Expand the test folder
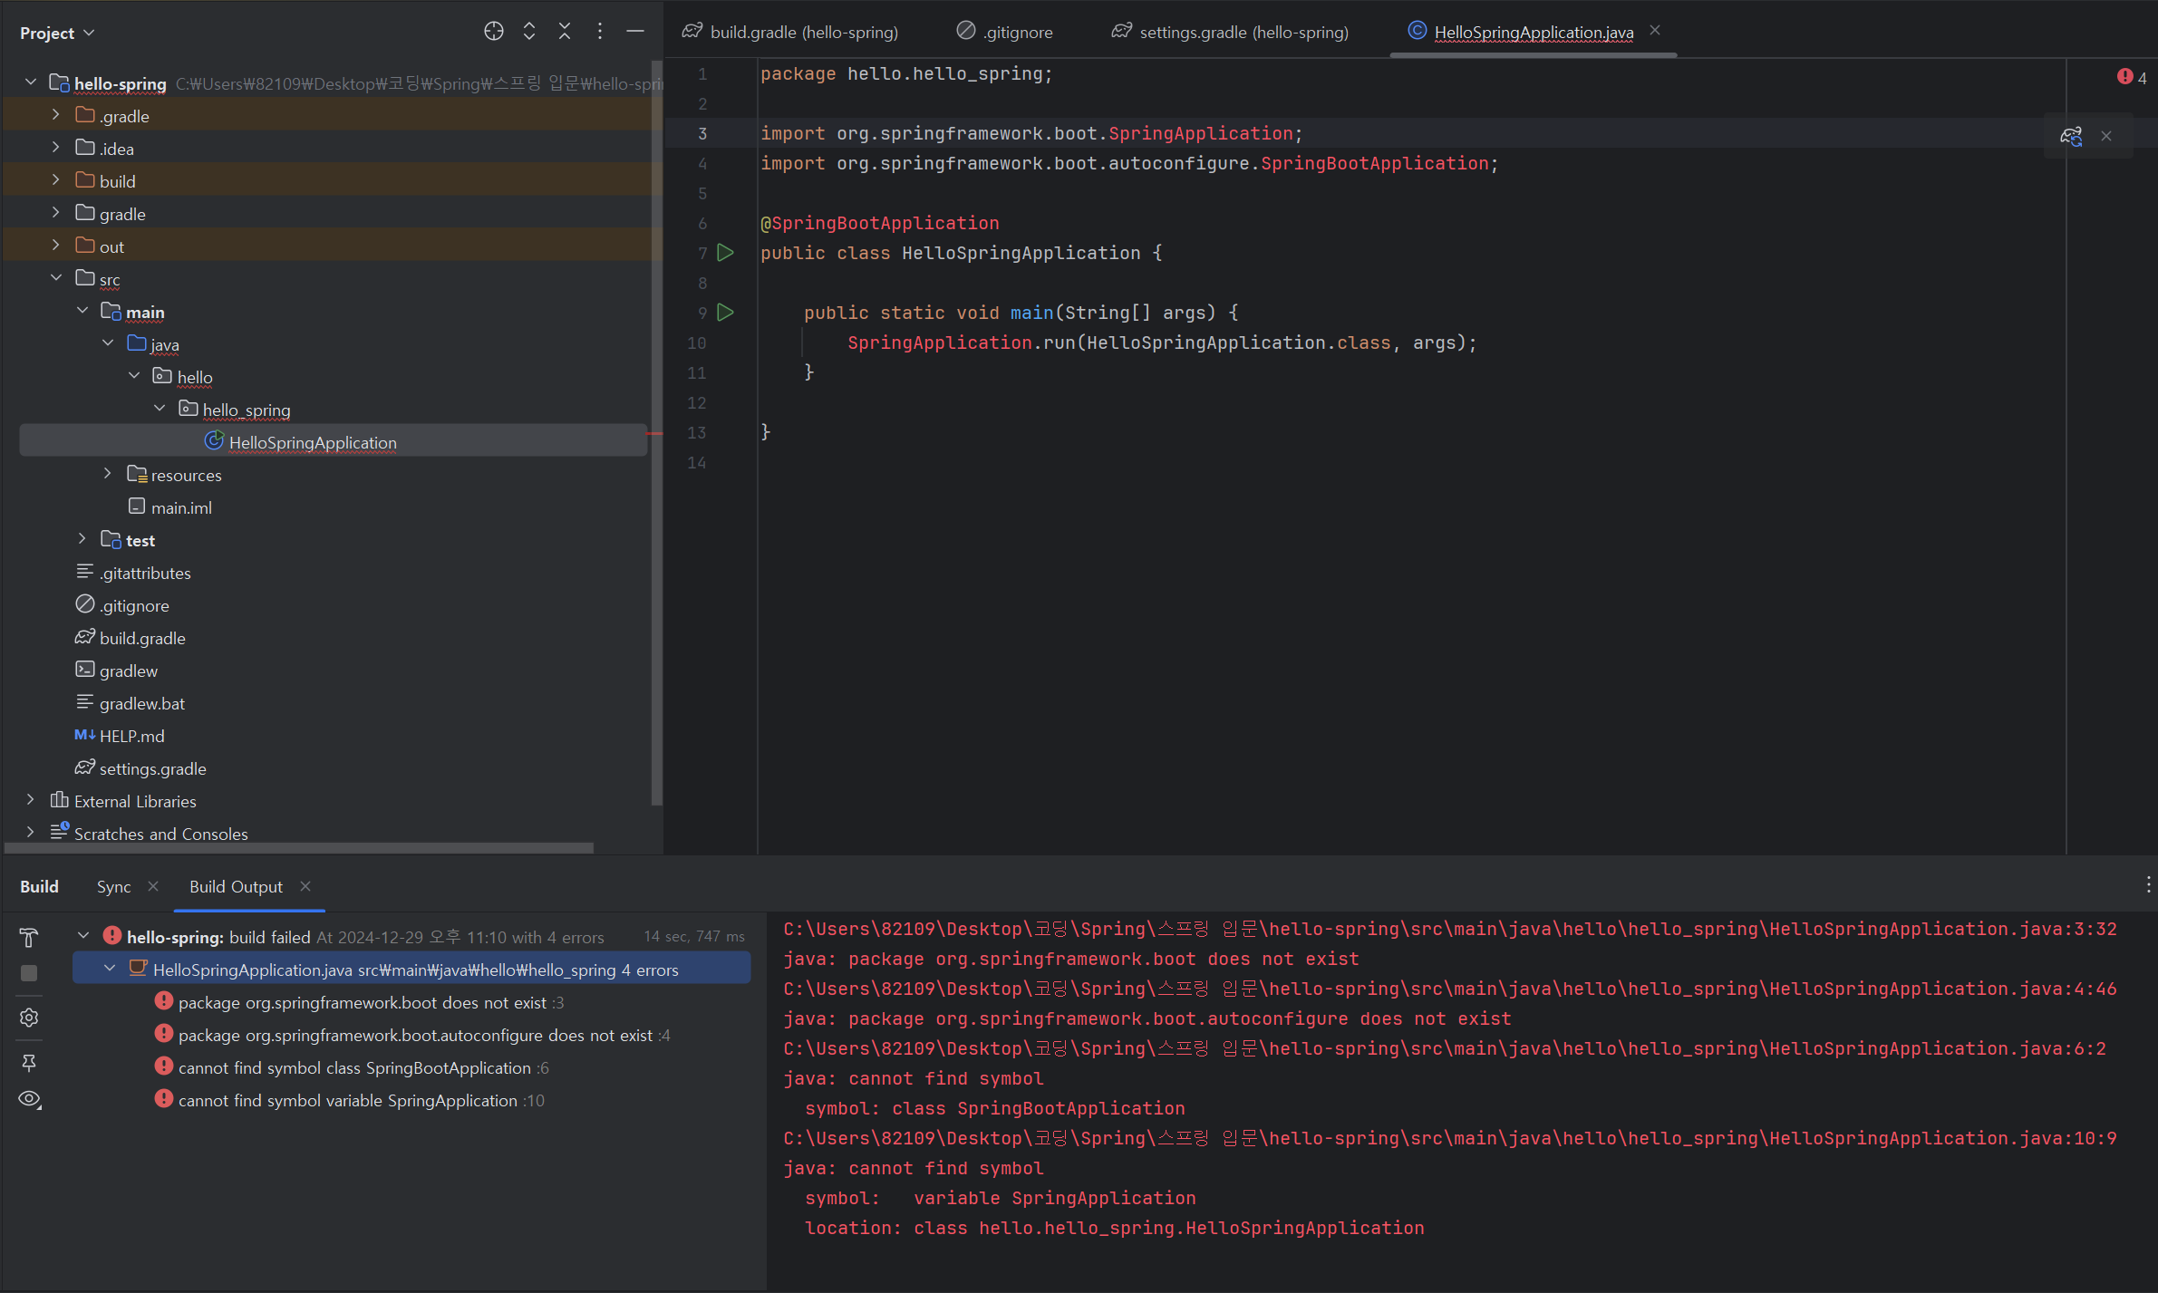Viewport: 2158px width, 1293px height. [x=82, y=539]
